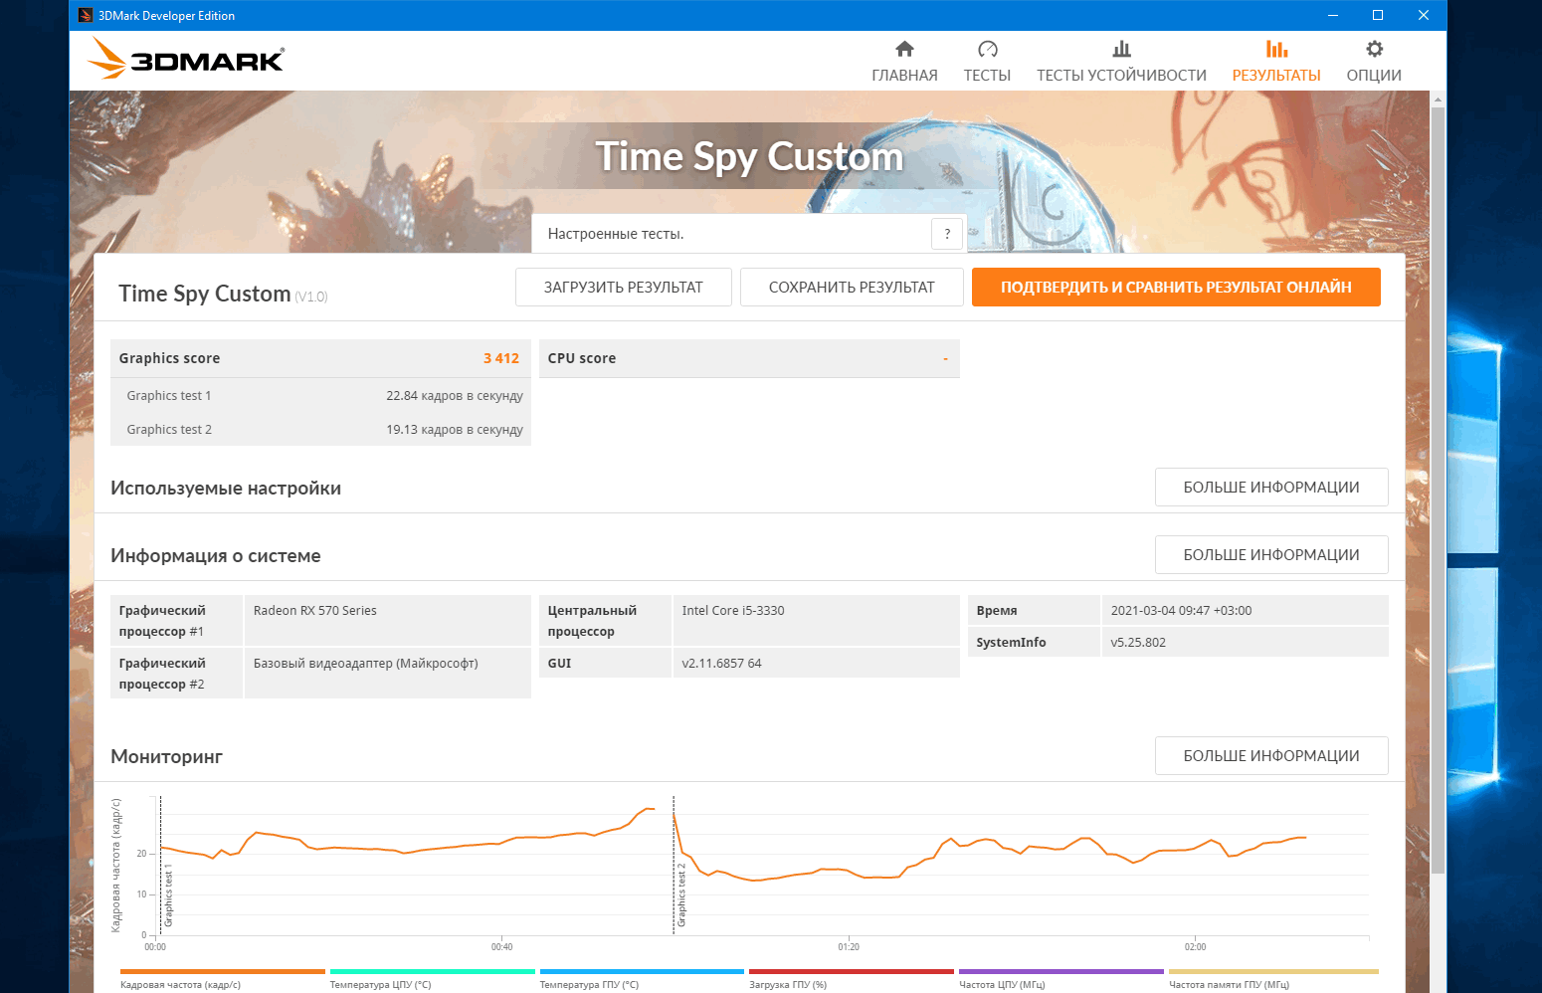The width and height of the screenshot is (1542, 993).
Task: Open БОЛЬШЕ ИНФОРМАЦИИ for Мониторинг
Action: (x=1271, y=755)
